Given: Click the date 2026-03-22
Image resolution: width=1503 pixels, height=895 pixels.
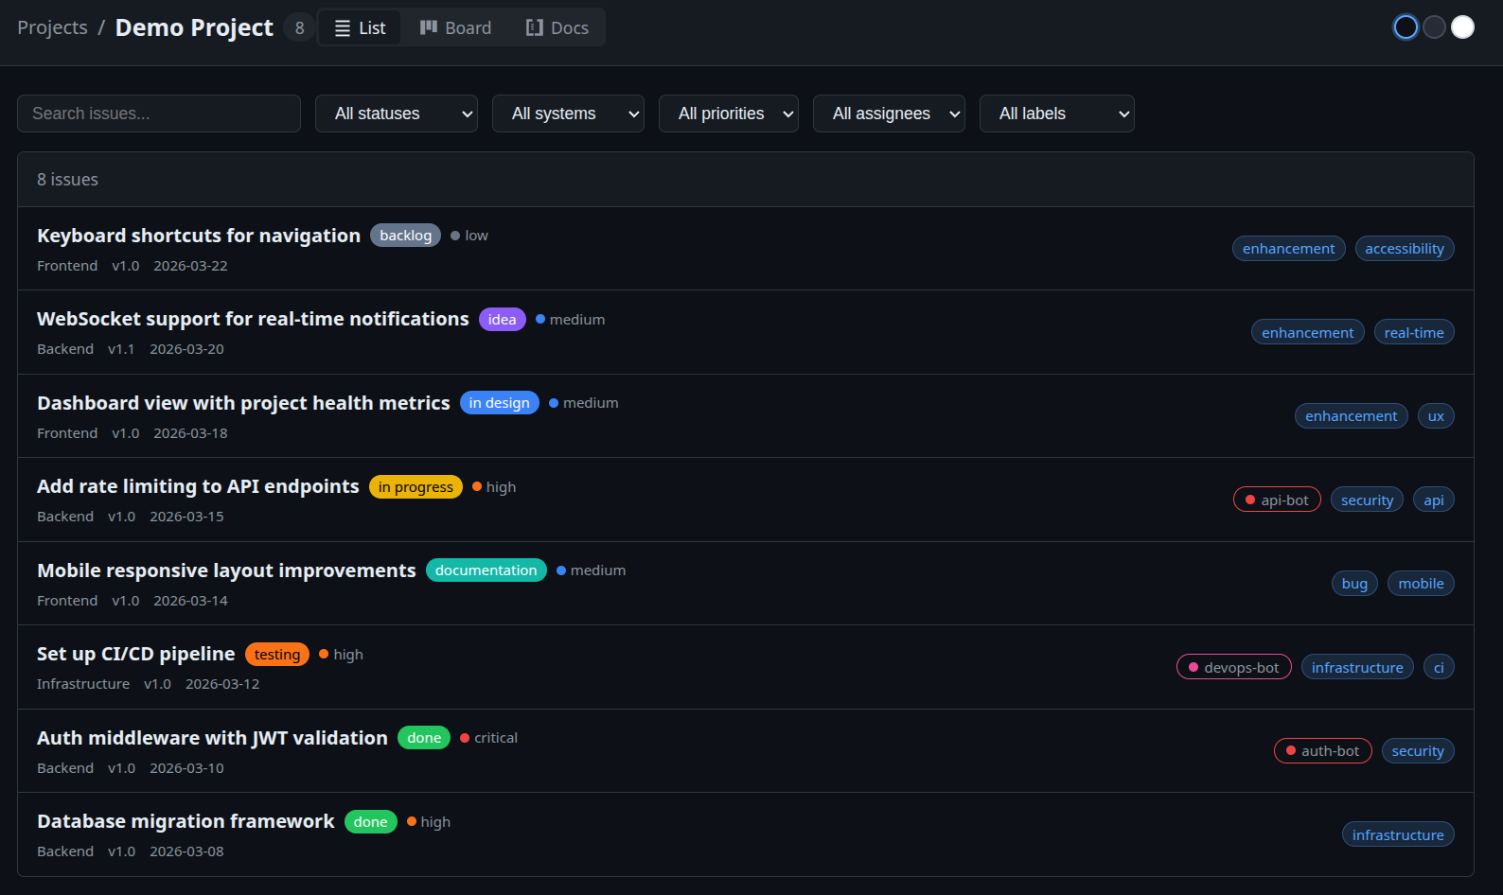Looking at the screenshot, I should pyautogui.click(x=190, y=266).
